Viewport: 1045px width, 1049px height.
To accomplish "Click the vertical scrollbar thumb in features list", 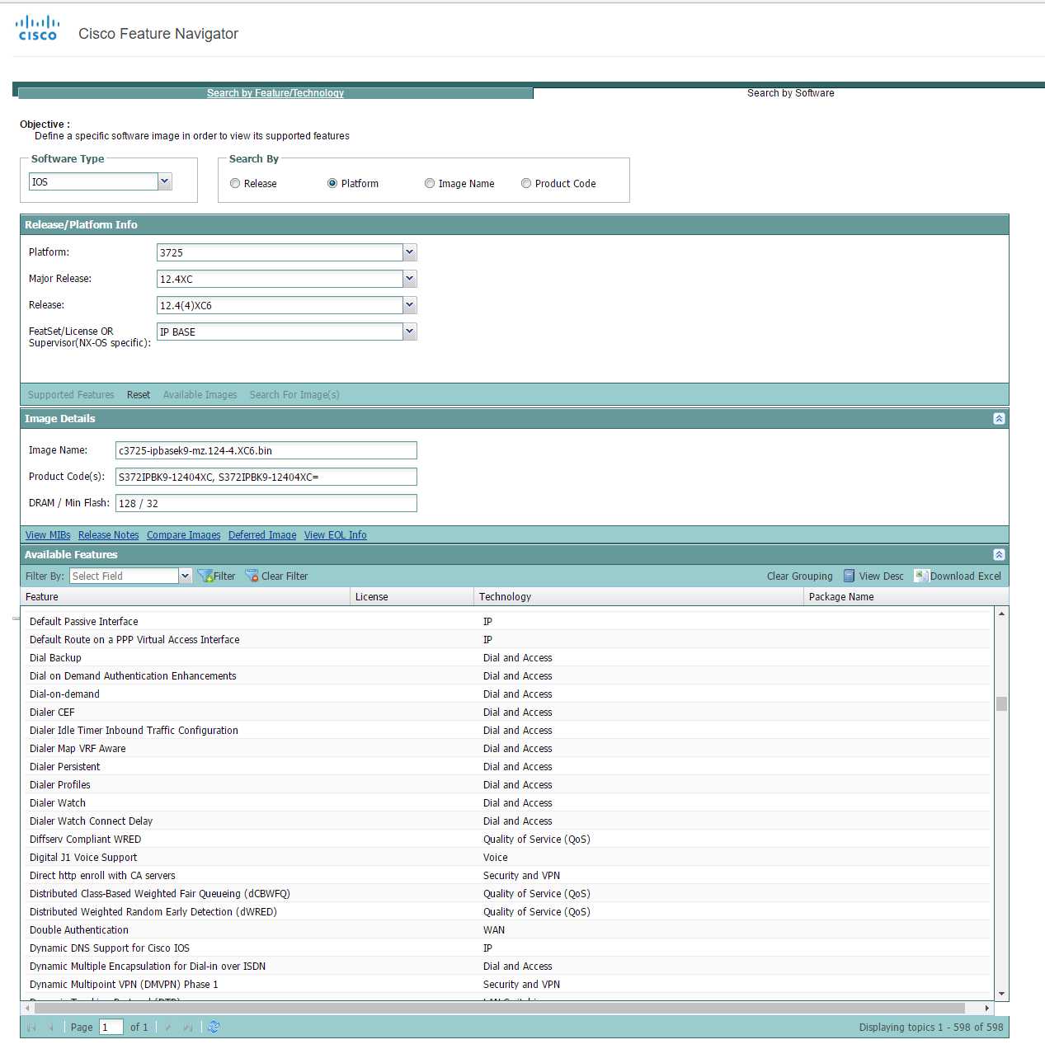I will coord(1001,703).
